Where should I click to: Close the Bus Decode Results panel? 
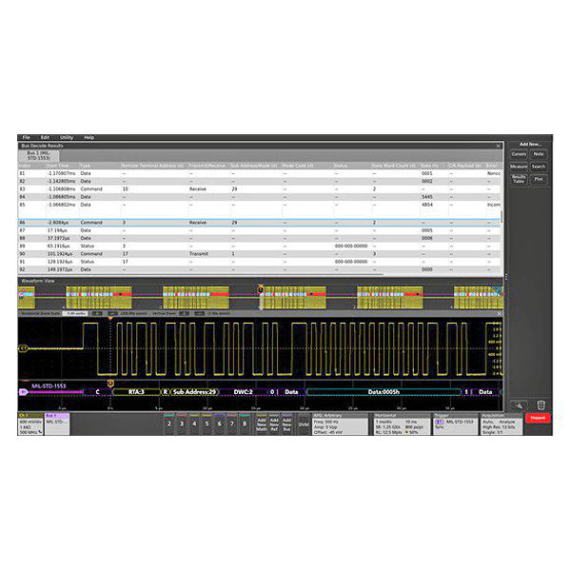point(499,145)
